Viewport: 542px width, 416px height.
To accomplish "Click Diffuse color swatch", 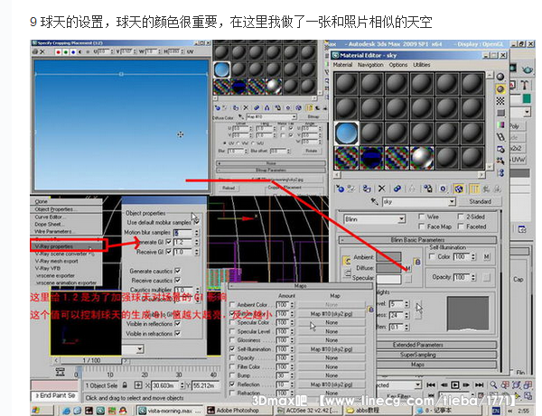I will 388,268.
